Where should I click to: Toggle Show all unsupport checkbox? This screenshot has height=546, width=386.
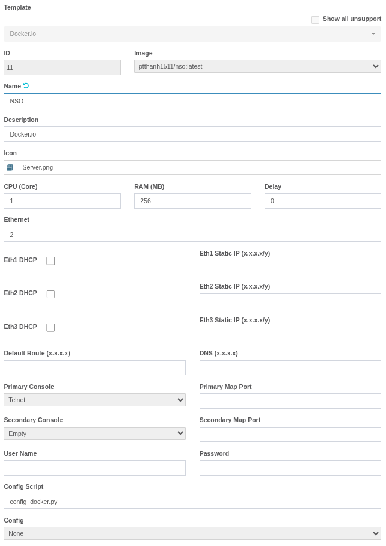click(x=315, y=20)
